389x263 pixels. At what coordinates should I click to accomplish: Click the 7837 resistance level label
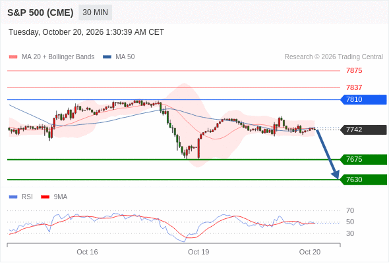[x=354, y=87]
